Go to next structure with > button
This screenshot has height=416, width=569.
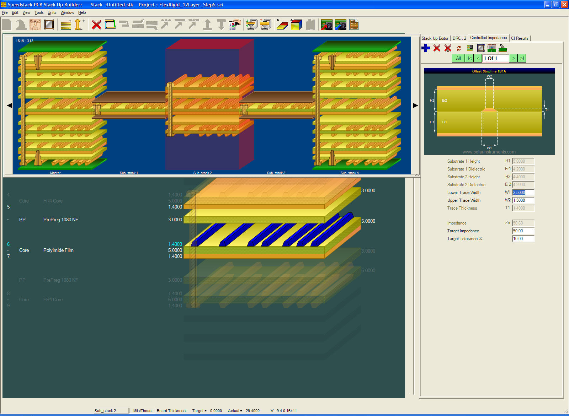pos(513,58)
